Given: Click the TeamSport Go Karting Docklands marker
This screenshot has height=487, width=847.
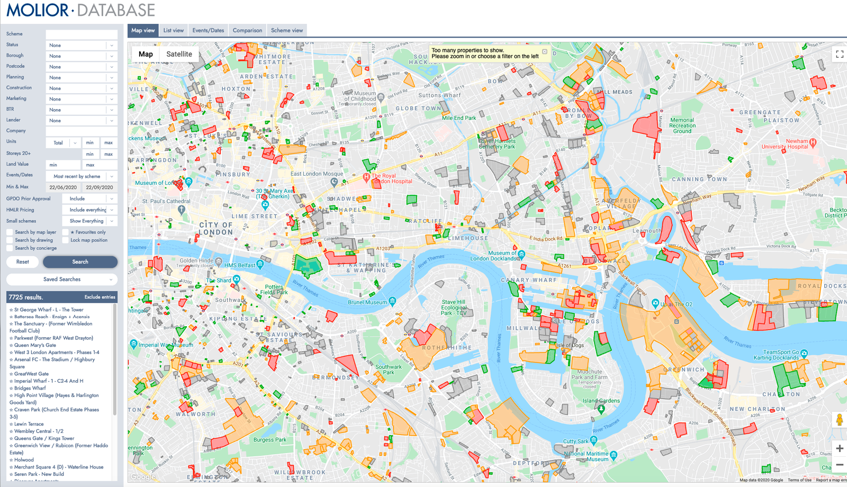Looking at the screenshot, I should (x=804, y=353).
